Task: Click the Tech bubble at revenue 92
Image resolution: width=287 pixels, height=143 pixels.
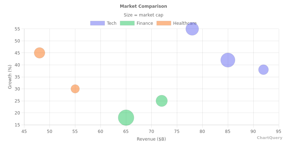Action: click(263, 69)
